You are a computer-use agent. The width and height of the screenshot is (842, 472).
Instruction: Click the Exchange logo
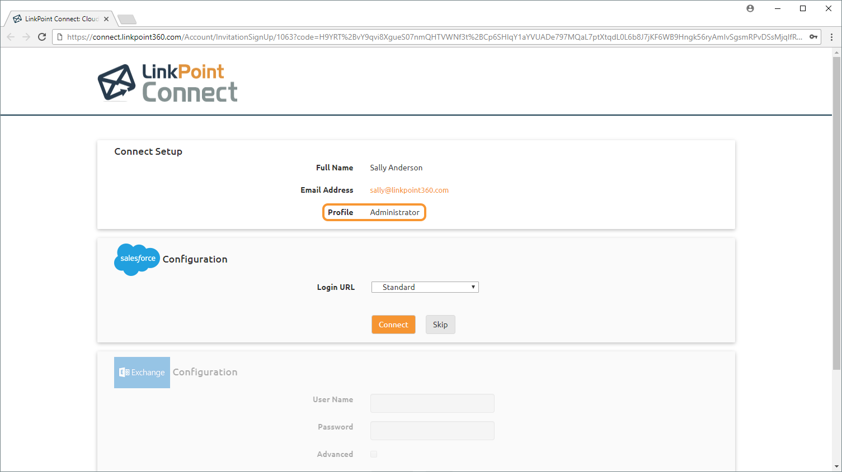[142, 373]
